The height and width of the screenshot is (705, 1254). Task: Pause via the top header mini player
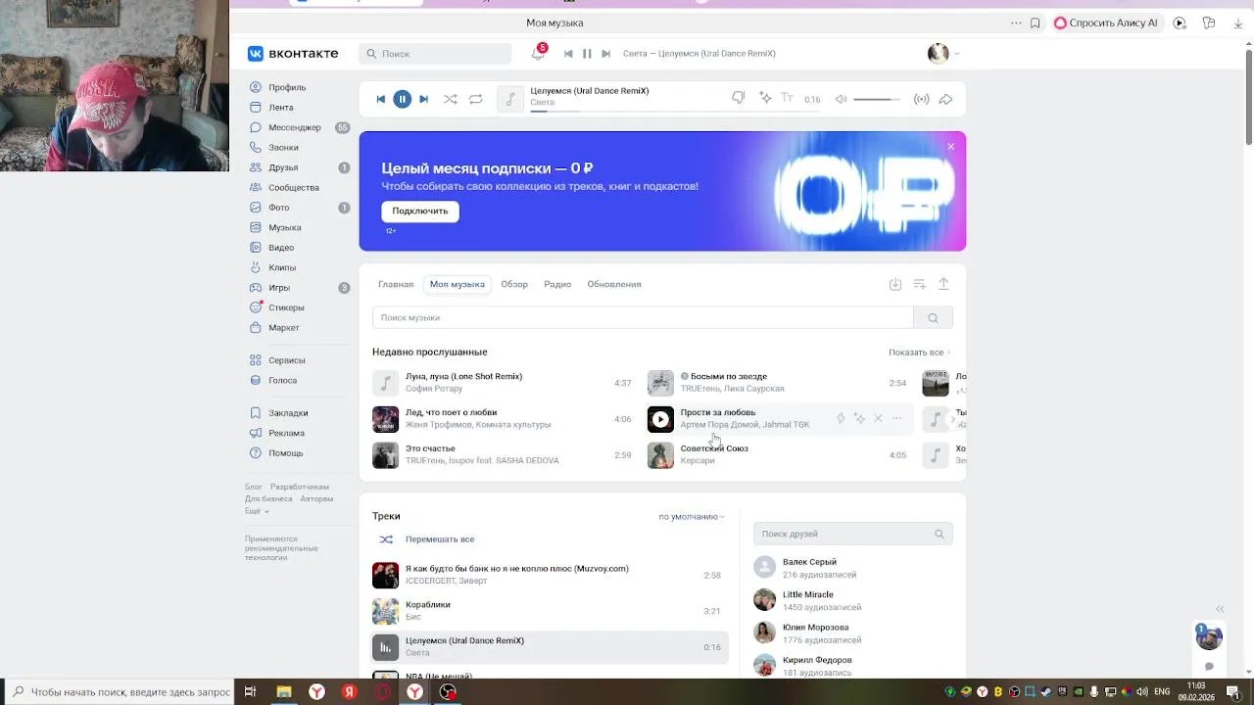(x=587, y=54)
